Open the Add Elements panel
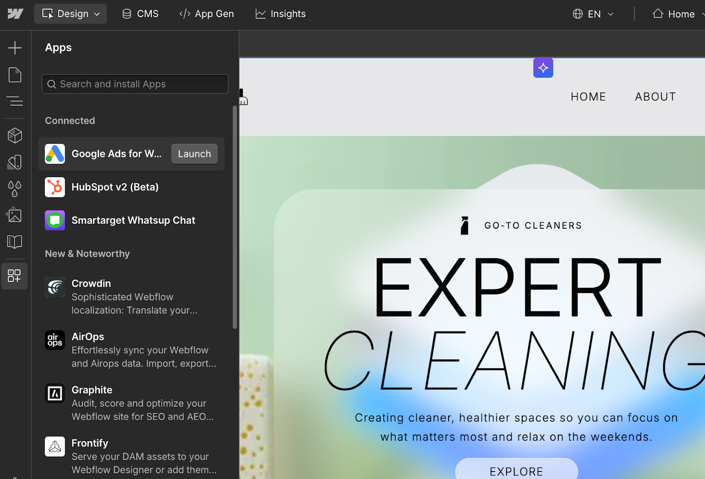 coord(15,48)
